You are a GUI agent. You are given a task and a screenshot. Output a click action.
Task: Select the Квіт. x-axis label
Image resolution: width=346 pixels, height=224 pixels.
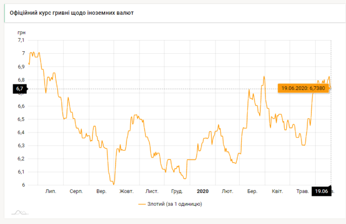pos(277,191)
